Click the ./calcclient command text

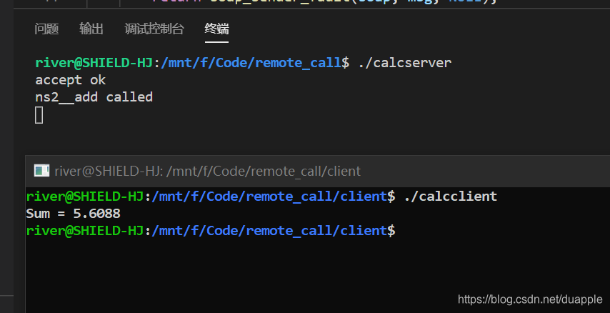(x=451, y=197)
